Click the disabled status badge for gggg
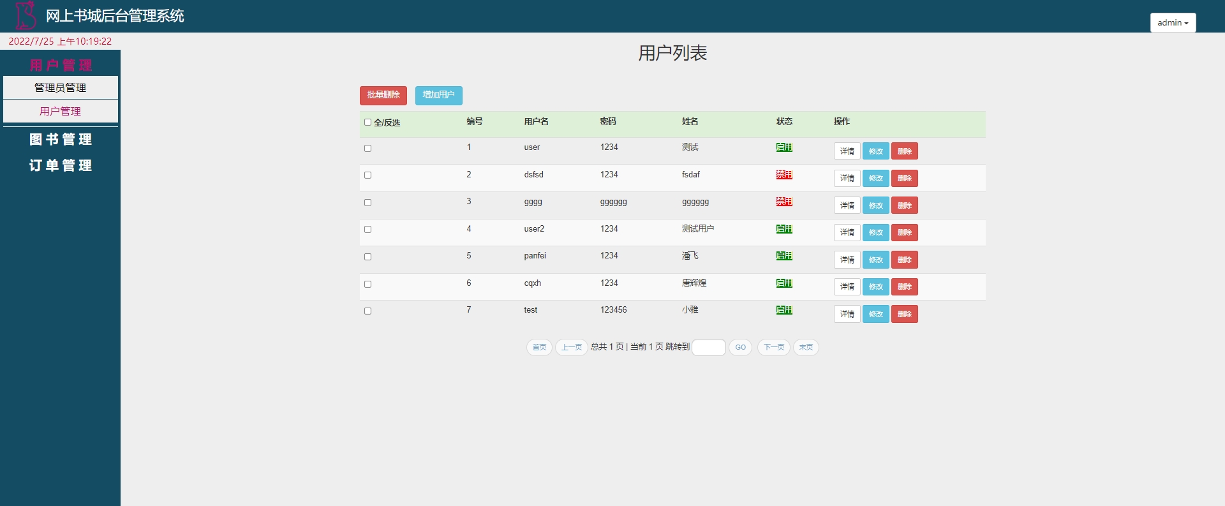Viewport: 1225px width, 506px height. pyautogui.click(x=784, y=202)
